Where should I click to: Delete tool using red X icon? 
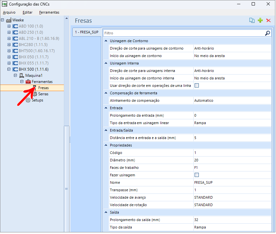[x=268, y=20]
